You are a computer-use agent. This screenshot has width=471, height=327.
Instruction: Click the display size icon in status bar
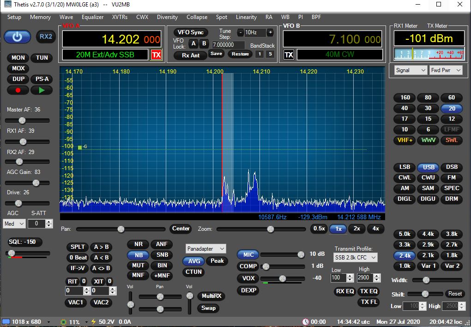[6, 322]
